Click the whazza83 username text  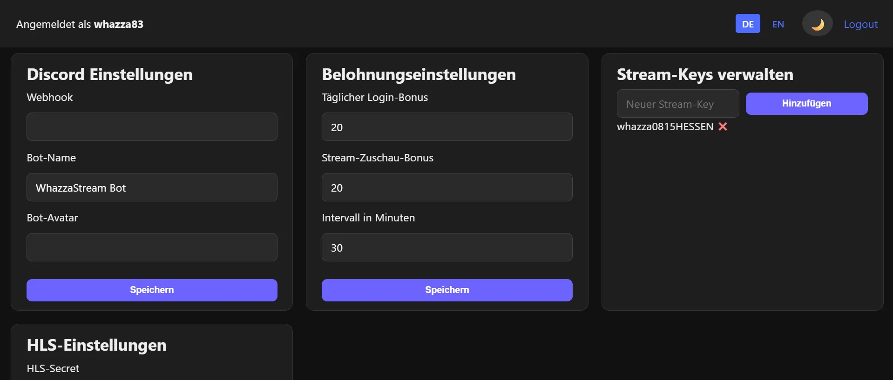coord(119,24)
